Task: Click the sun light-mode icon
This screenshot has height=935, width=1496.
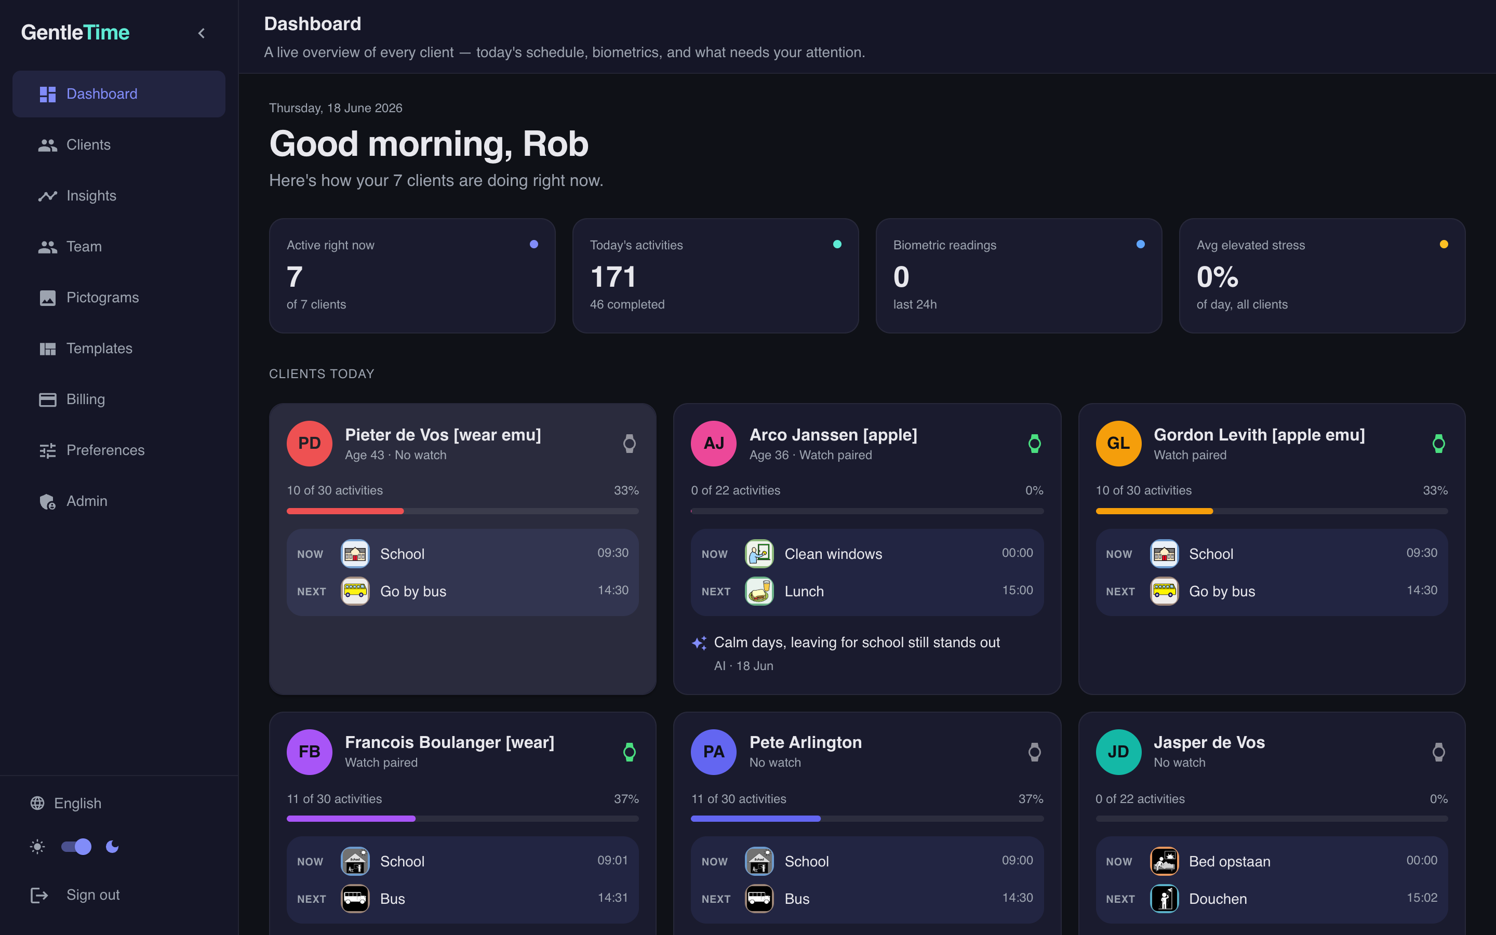Action: [x=38, y=847]
